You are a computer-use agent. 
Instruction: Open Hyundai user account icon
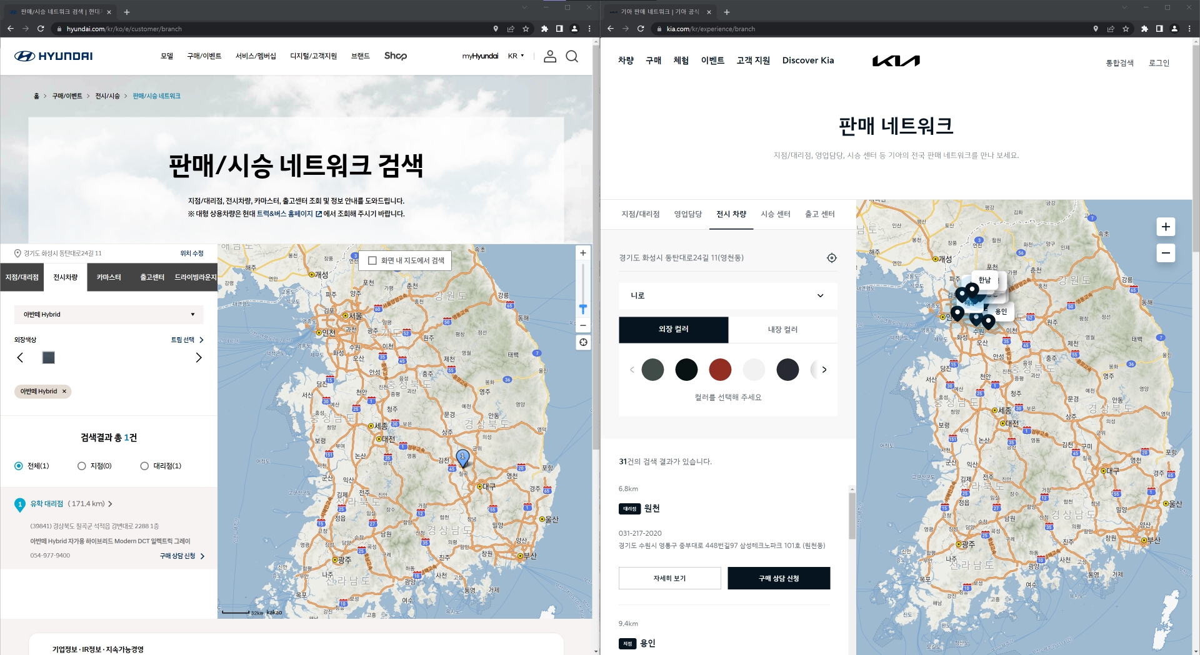550,56
